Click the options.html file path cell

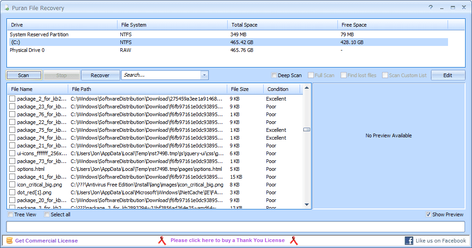[146, 169]
